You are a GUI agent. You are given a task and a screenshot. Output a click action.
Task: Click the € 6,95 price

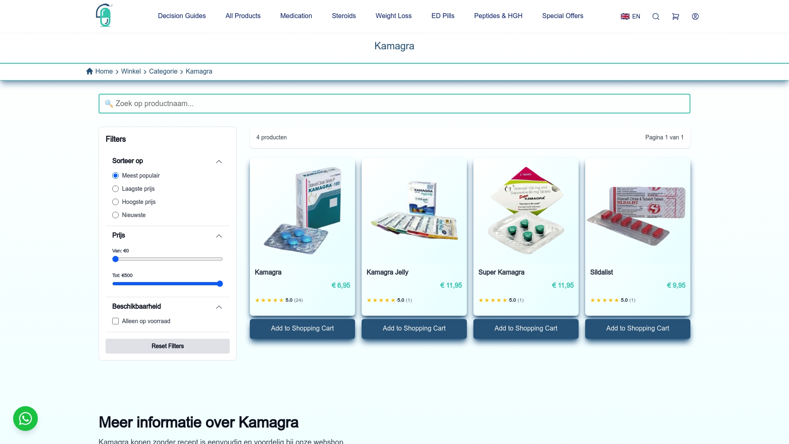[x=341, y=285]
